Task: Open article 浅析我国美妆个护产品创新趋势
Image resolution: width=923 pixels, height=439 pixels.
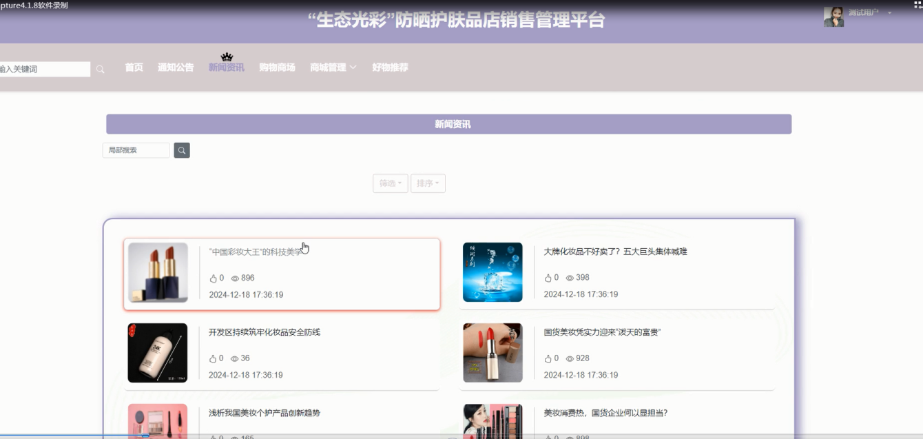Action: pos(265,413)
